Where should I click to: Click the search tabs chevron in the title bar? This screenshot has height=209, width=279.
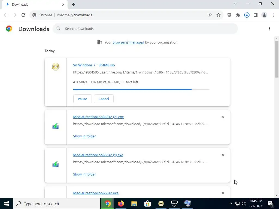coord(235,4)
